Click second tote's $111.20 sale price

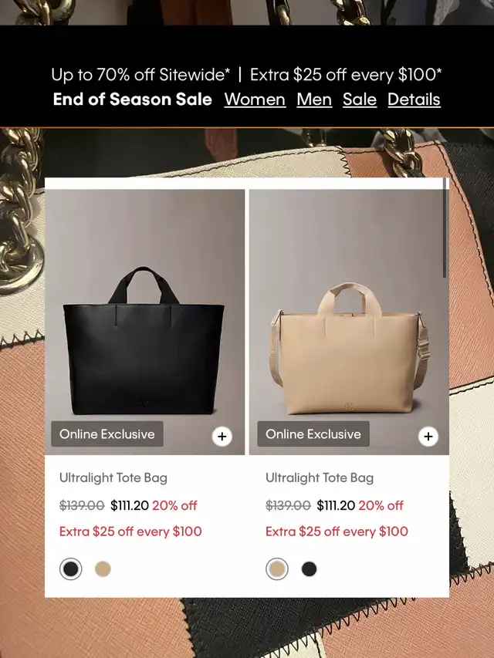[336, 505]
